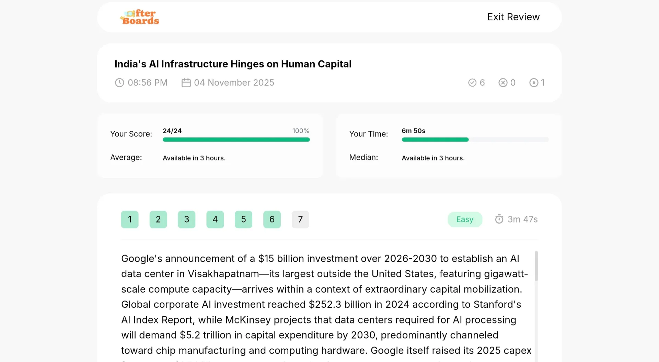659x362 pixels.
Task: Jump to question 4
Action: [x=215, y=219]
